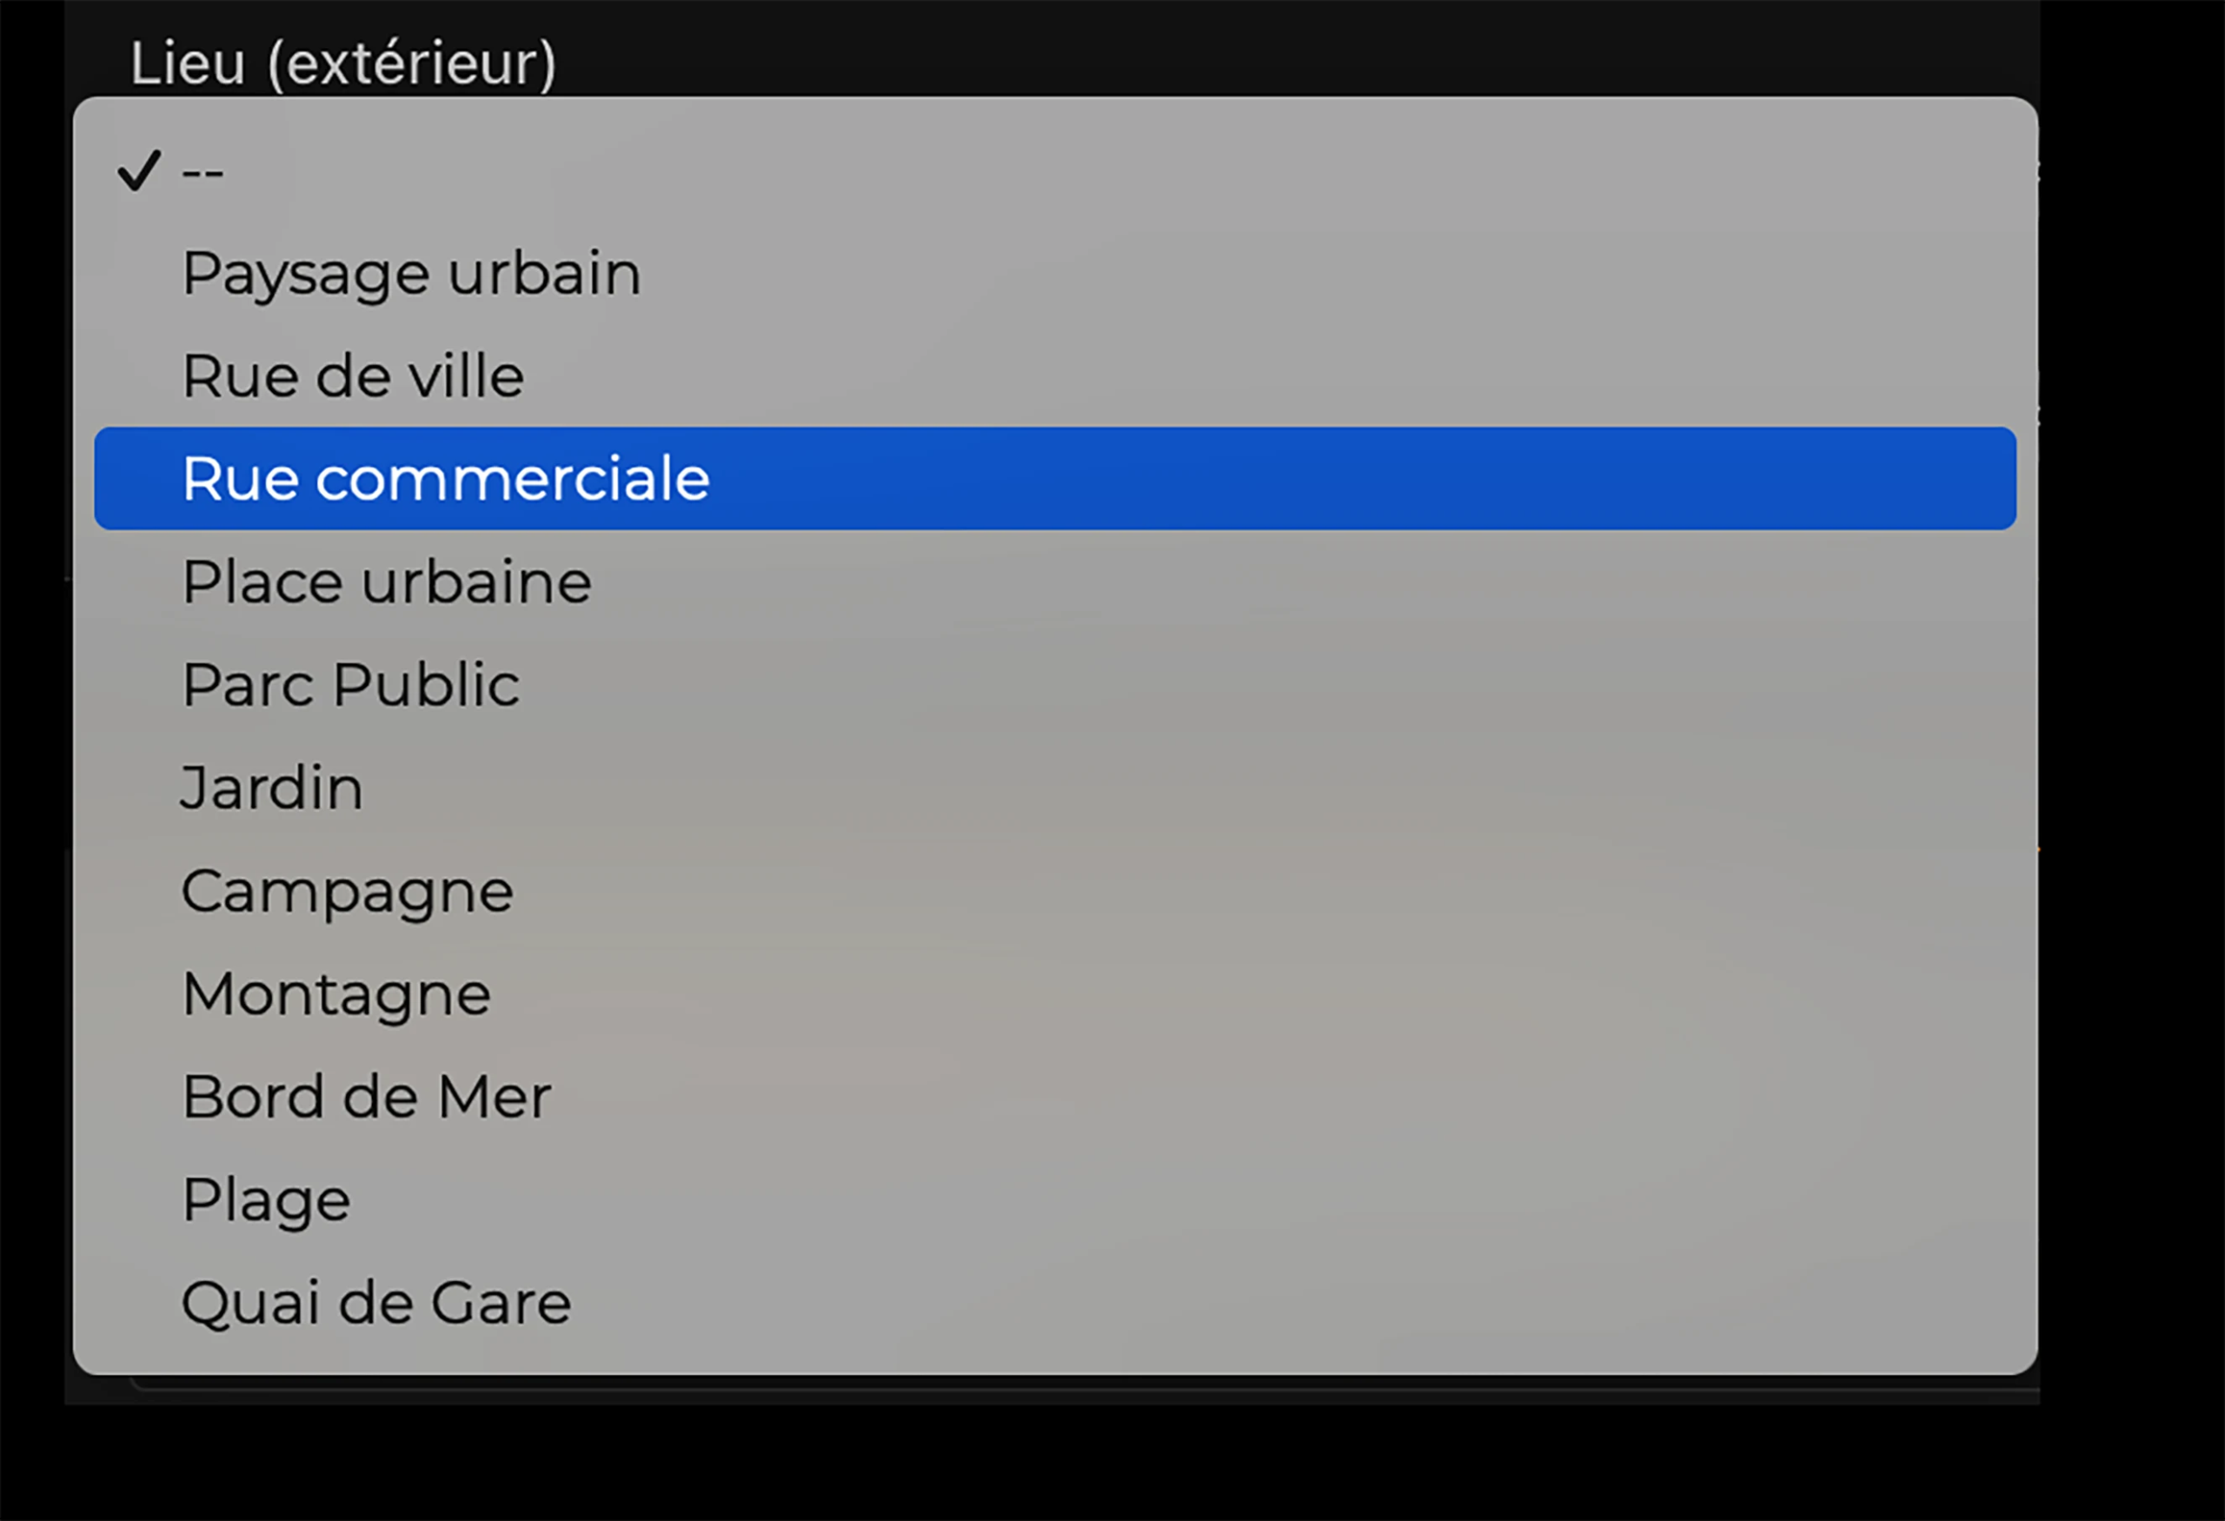Viewport: 2225px width, 1521px height.
Task: Pick the "Rue commerciale" option
Action: click(445, 479)
